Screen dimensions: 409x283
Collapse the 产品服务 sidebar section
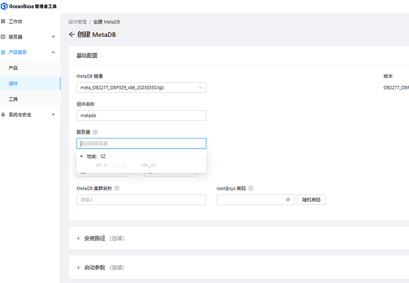(30, 52)
